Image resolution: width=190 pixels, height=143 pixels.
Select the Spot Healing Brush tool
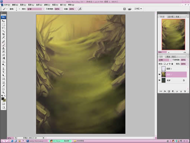(3, 42)
